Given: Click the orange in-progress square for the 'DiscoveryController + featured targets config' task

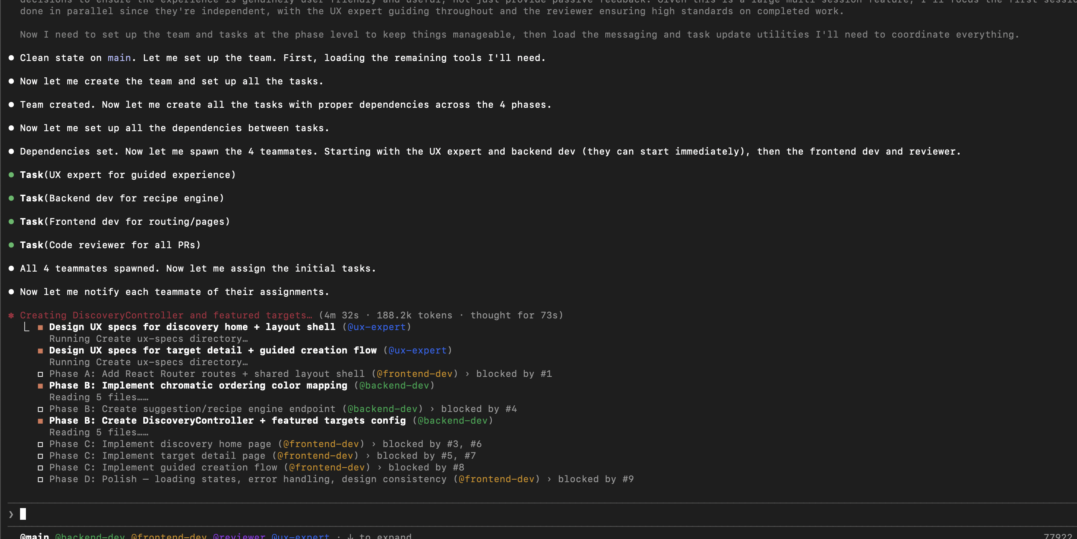Looking at the screenshot, I should (x=41, y=421).
